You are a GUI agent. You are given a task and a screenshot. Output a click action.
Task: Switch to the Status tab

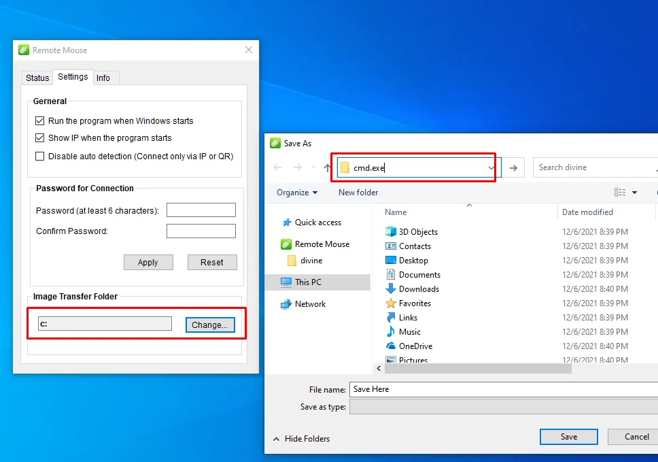[37, 78]
